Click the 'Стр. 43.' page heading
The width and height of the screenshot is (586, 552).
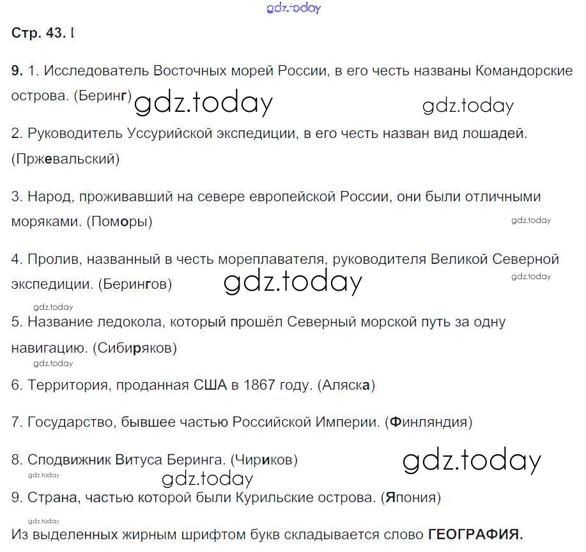pyautogui.click(x=38, y=34)
